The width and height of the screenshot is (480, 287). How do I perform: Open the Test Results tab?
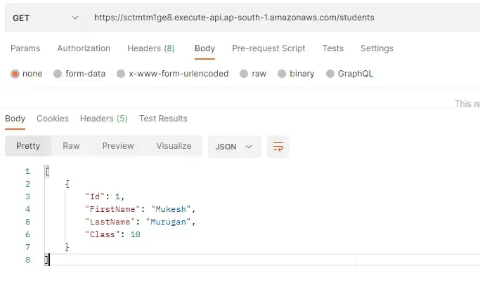163,119
